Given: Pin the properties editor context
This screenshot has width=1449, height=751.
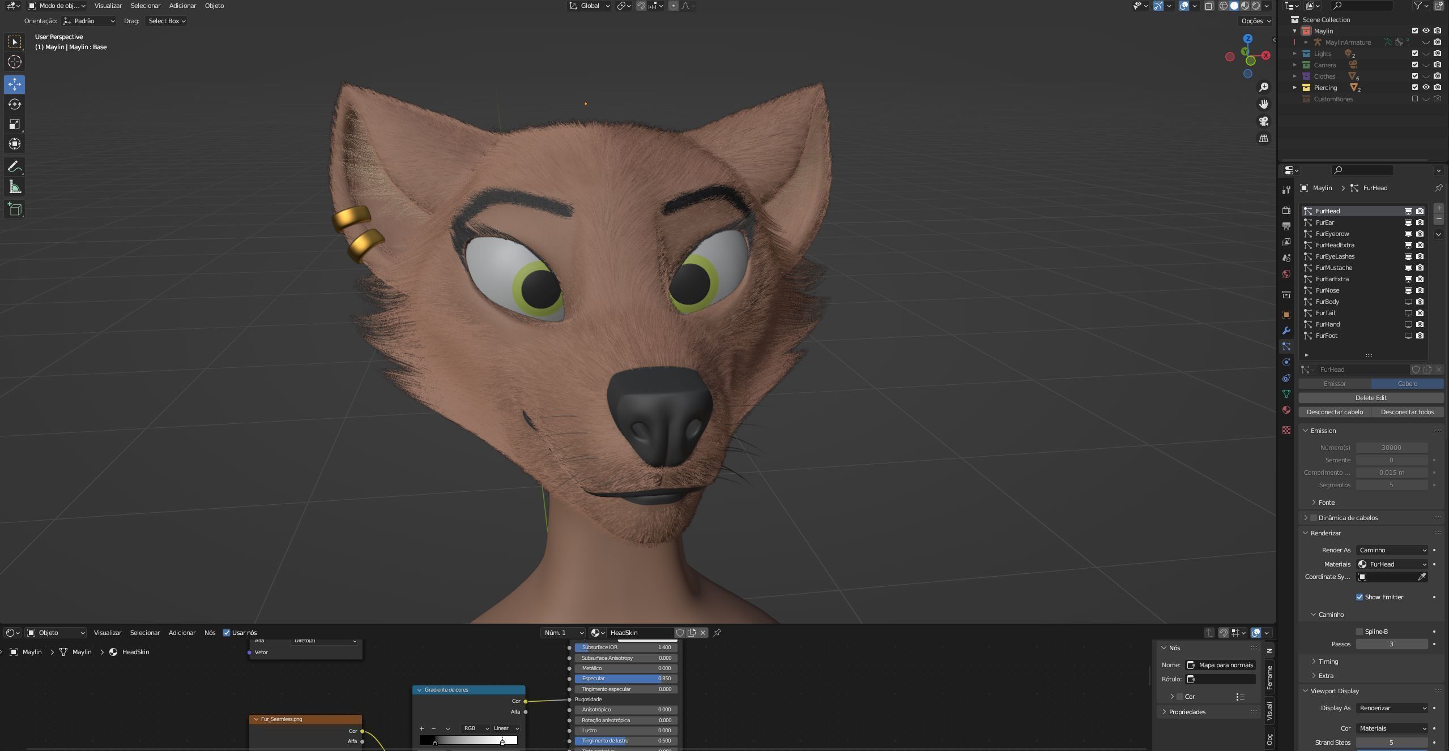Looking at the screenshot, I should [x=1438, y=188].
